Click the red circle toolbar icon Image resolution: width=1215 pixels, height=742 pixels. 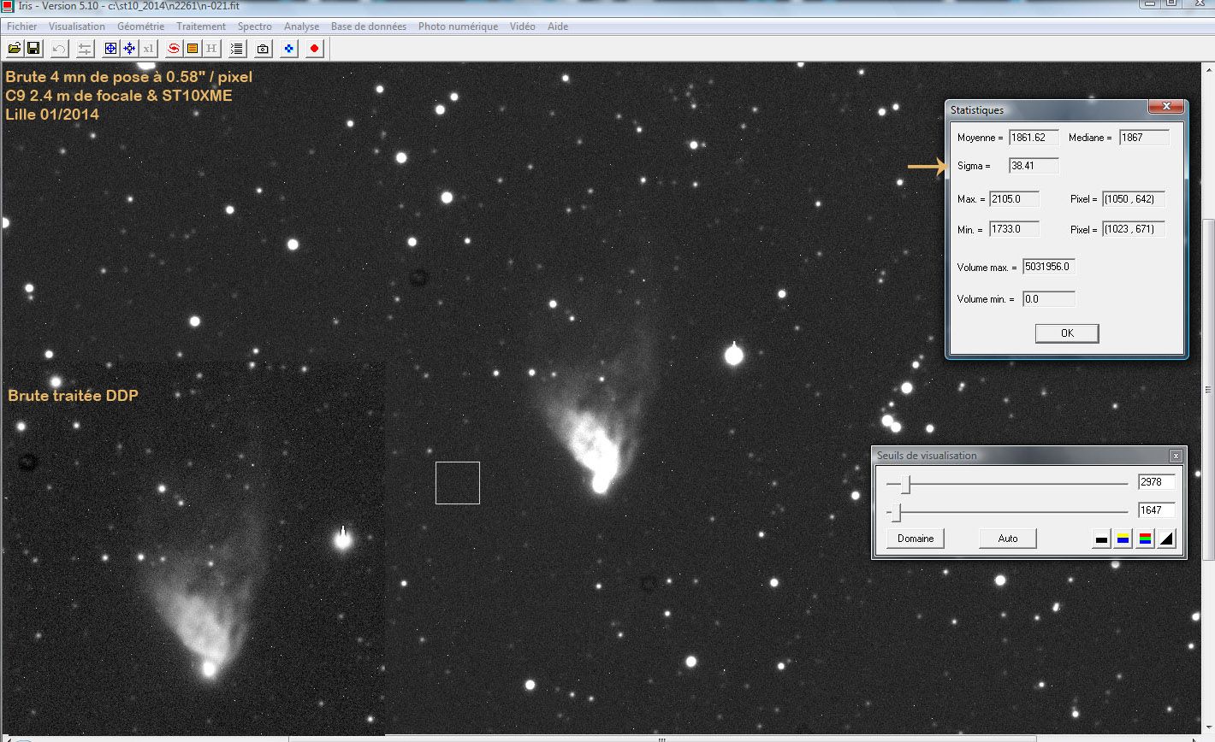314,49
